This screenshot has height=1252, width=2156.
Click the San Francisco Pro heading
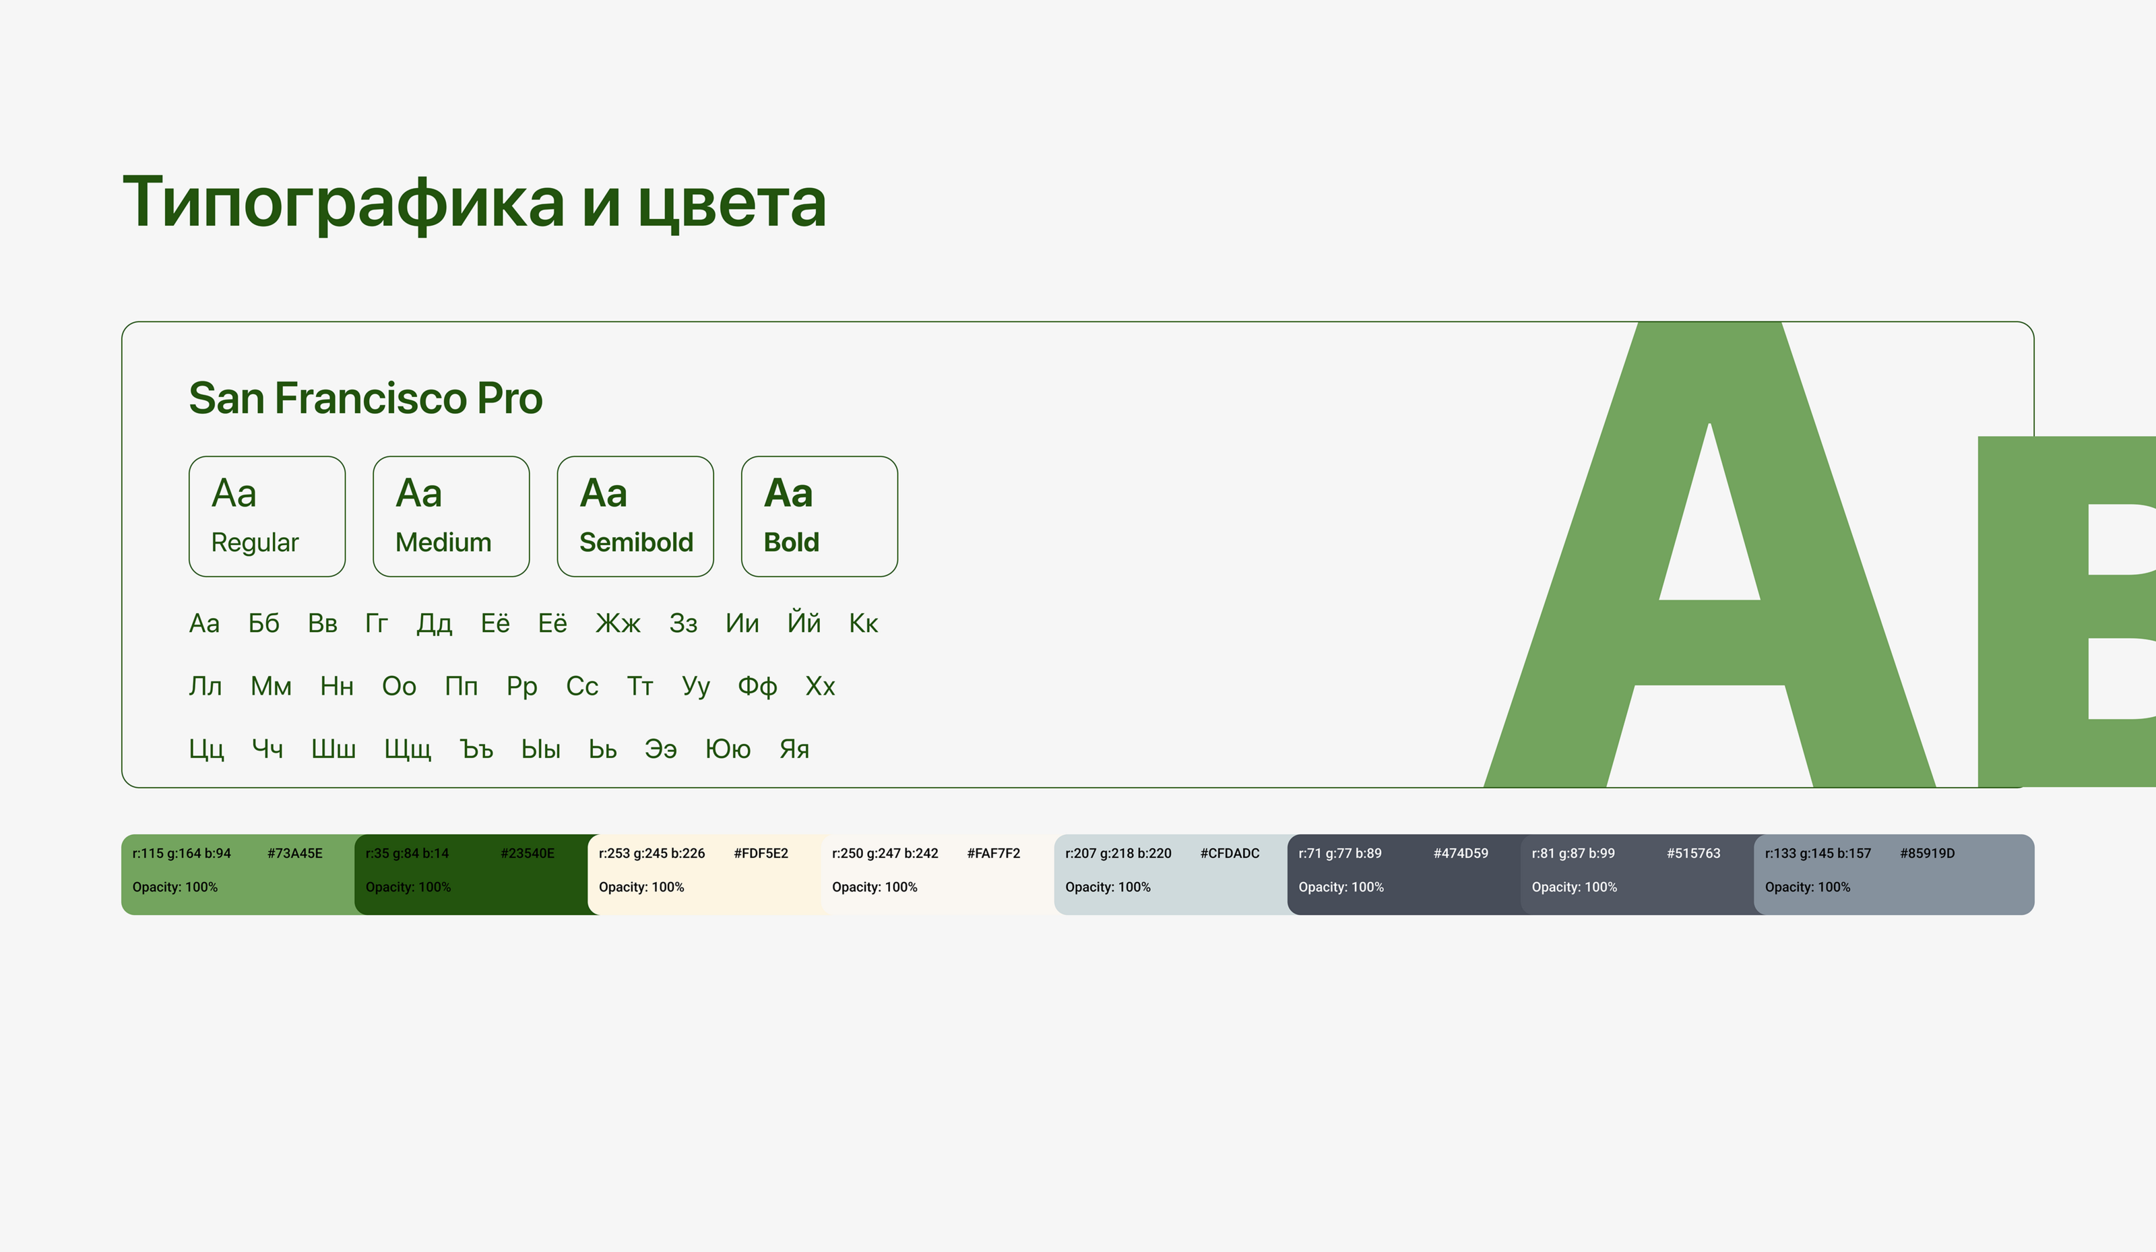coord(365,398)
